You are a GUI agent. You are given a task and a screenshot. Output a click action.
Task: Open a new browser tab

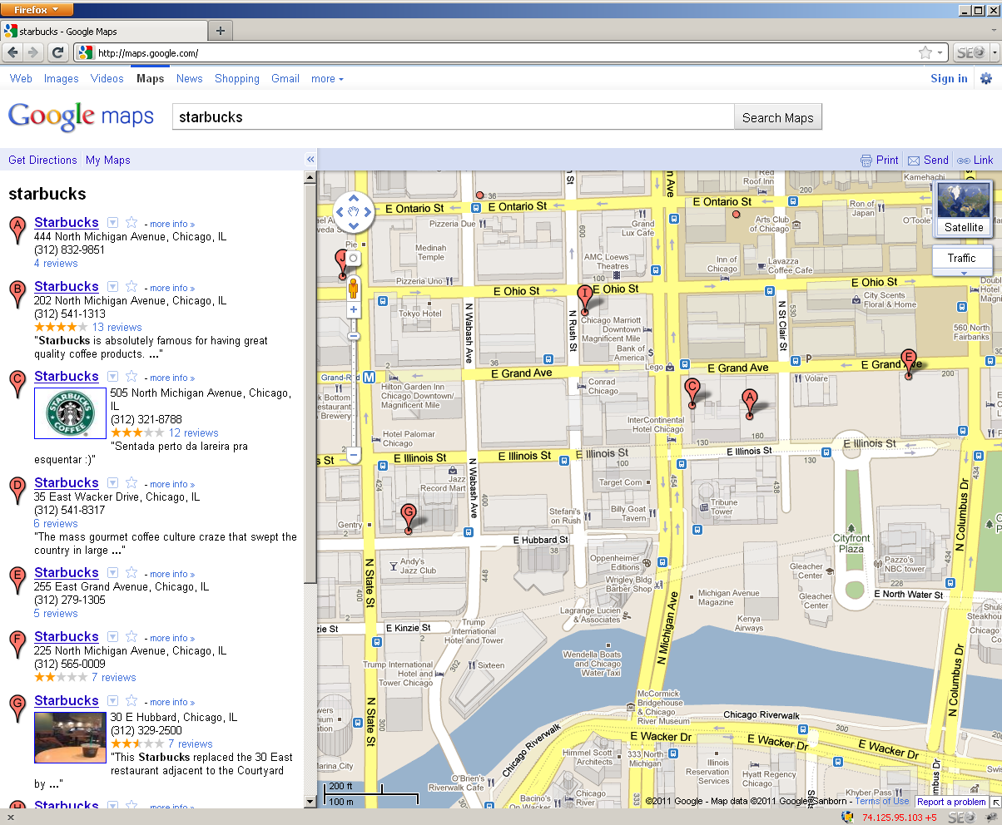tap(220, 32)
